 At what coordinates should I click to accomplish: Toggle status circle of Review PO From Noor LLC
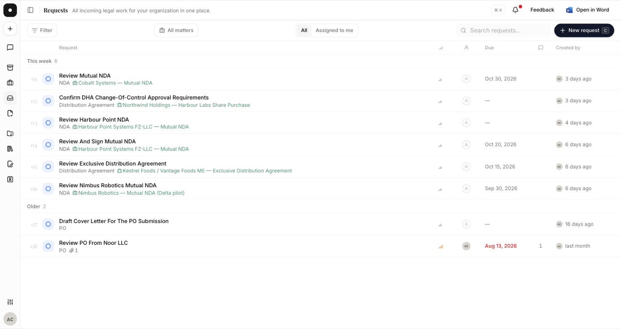pos(48,246)
